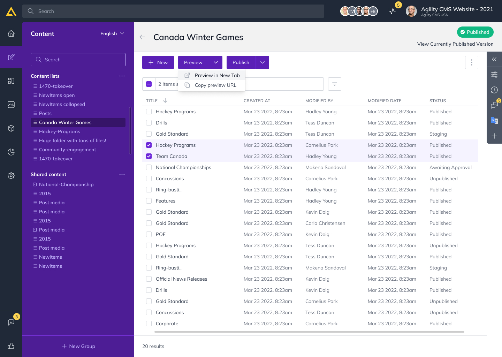Go back using the left arrow
Image resolution: width=502 pixels, height=357 pixels.
pos(142,37)
